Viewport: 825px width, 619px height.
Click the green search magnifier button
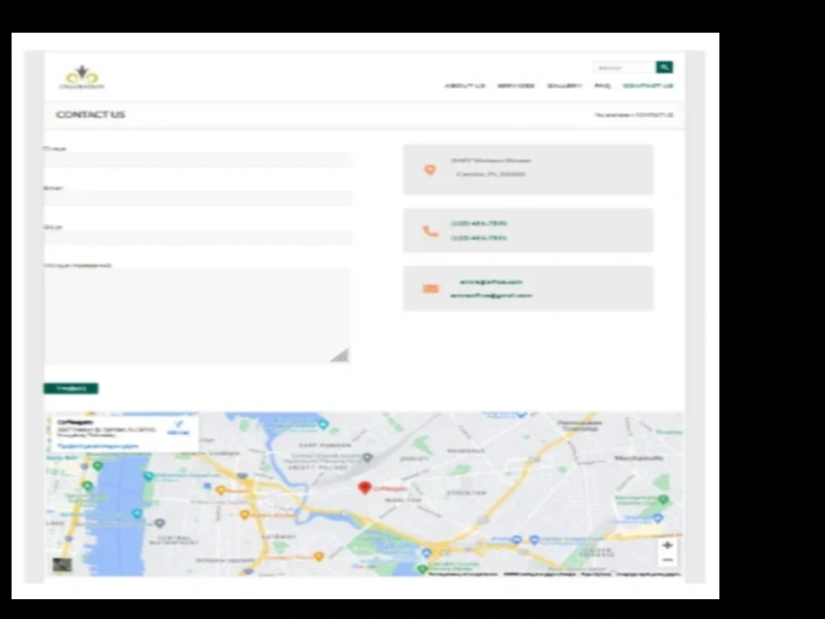(664, 68)
